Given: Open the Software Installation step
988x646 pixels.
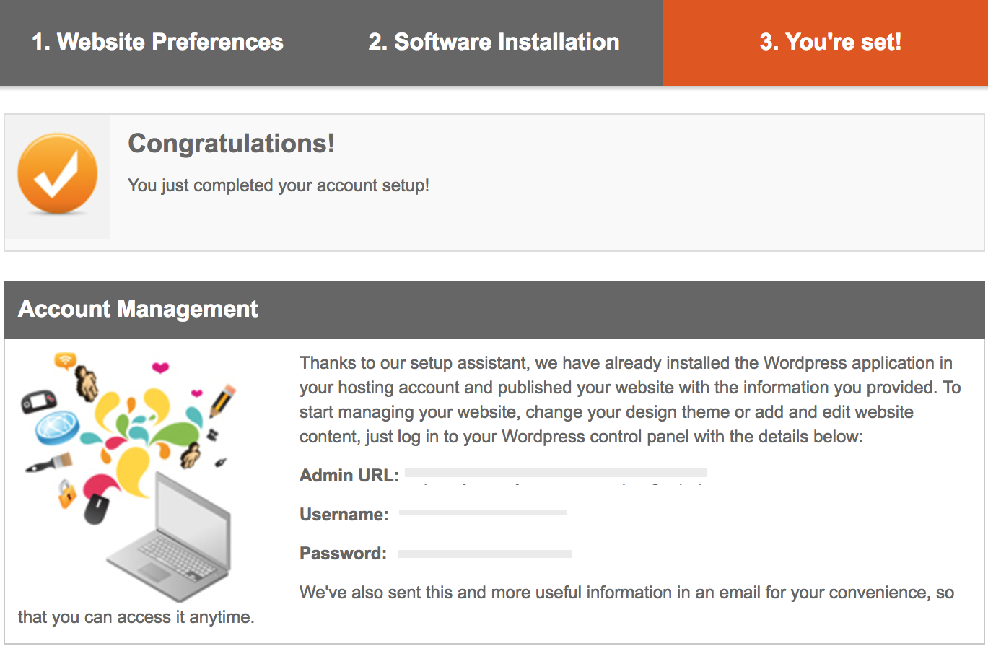Looking at the screenshot, I should click(x=494, y=42).
